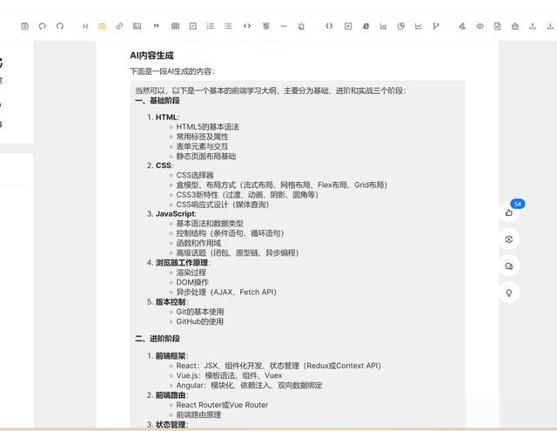
Task: Click the bullet '基本语法和数据类型'
Action: pos(210,224)
